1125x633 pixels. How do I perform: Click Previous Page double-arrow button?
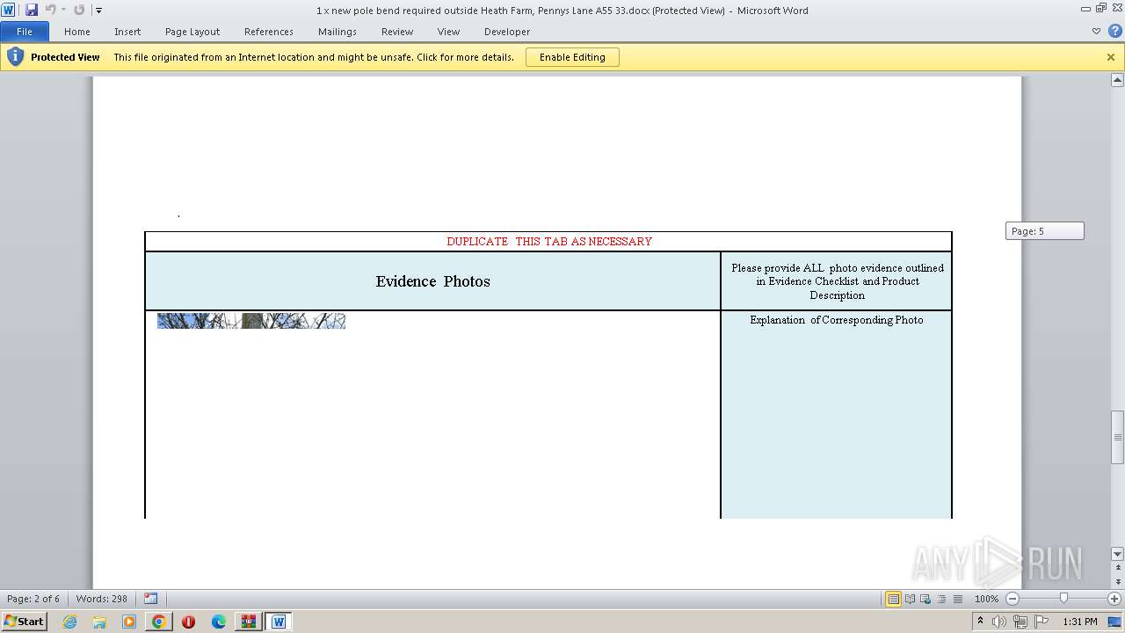pyautogui.click(x=1118, y=567)
